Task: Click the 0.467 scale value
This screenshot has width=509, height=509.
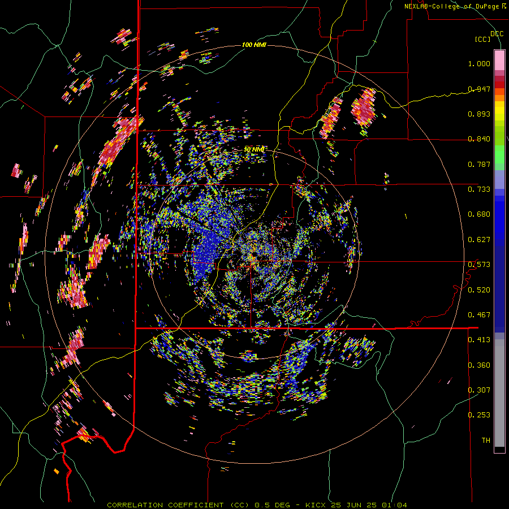Action: pos(479,314)
